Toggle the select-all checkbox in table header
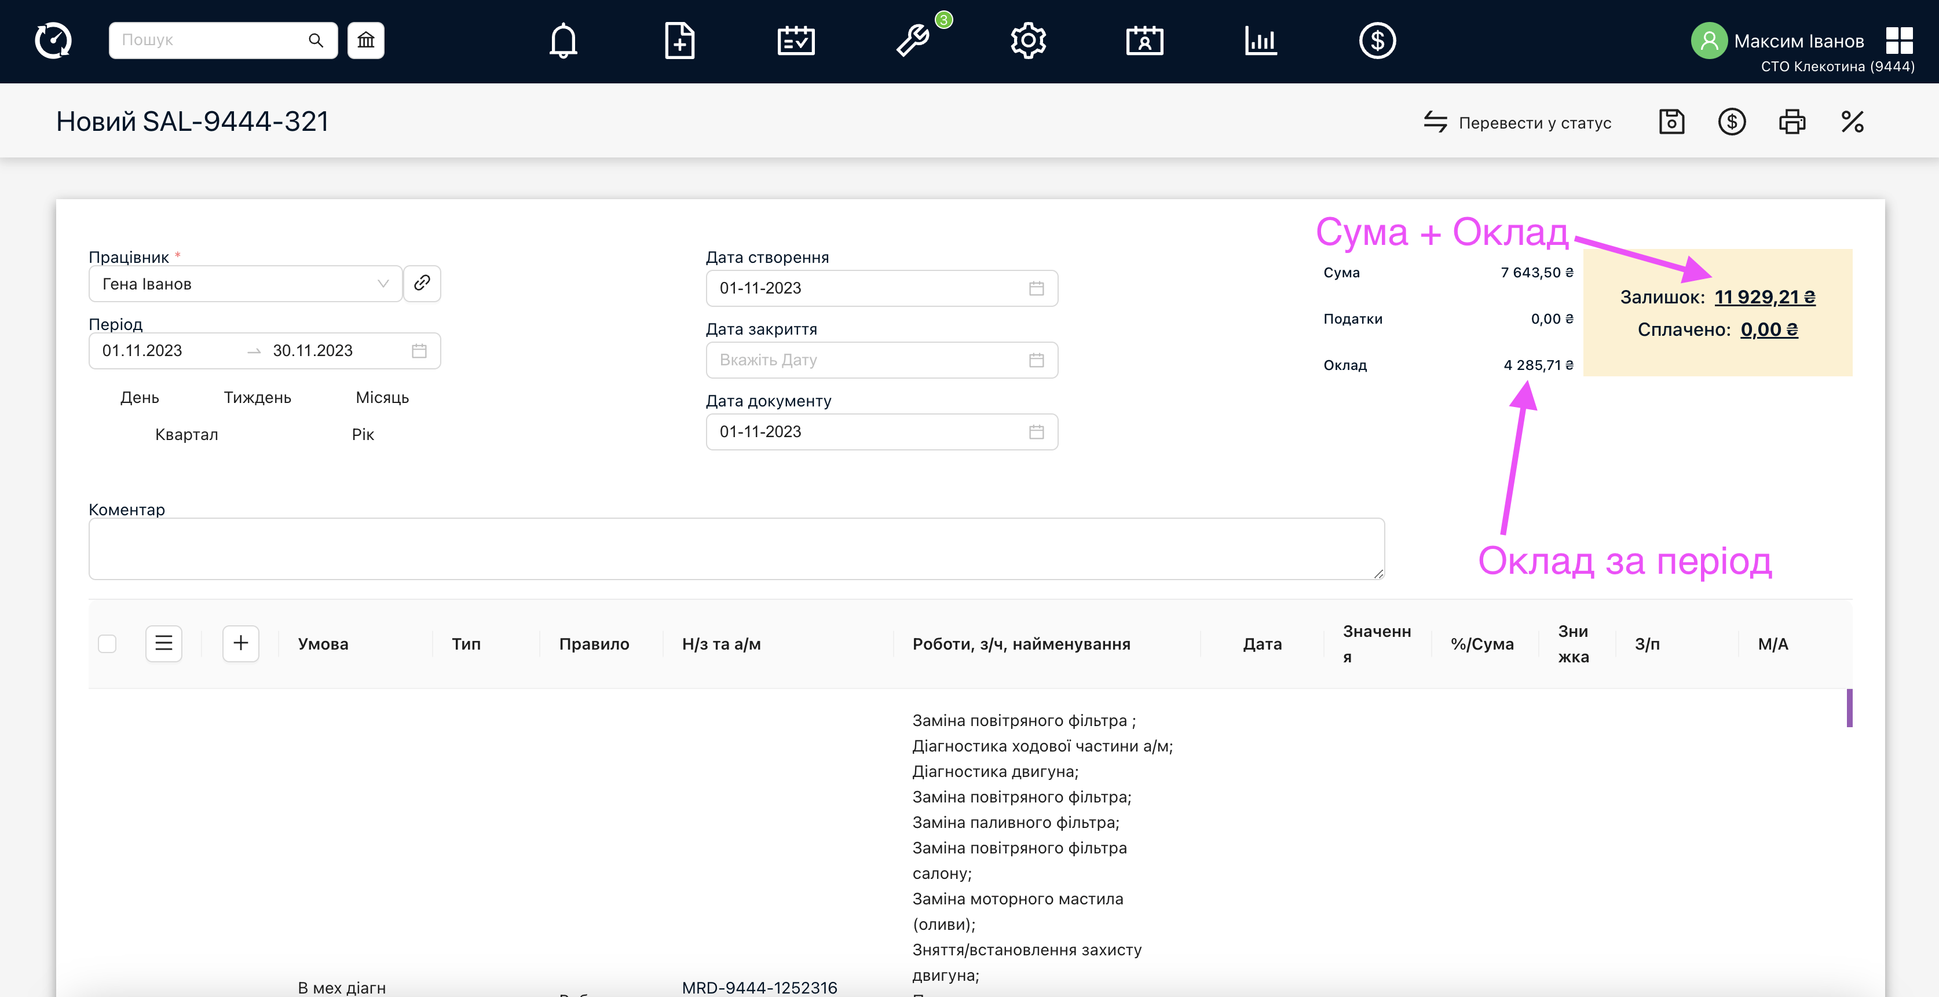The width and height of the screenshot is (1939, 997). coord(108,644)
